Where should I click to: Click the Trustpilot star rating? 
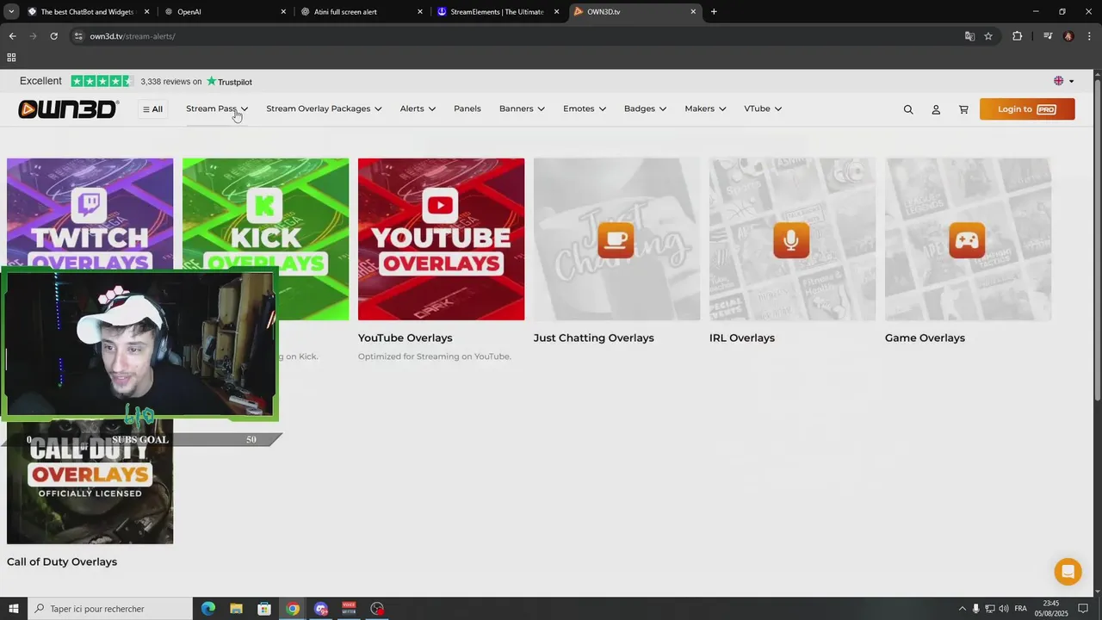[102, 81]
